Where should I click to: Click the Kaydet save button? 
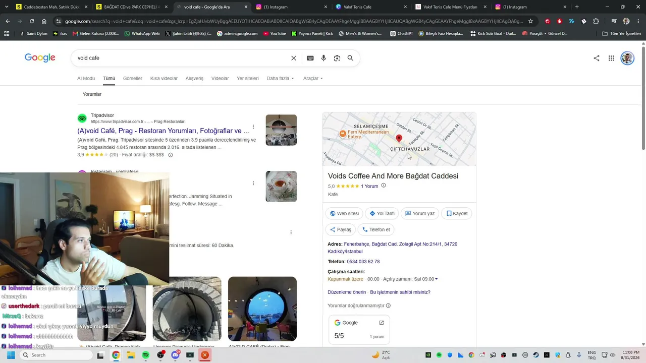(x=457, y=214)
